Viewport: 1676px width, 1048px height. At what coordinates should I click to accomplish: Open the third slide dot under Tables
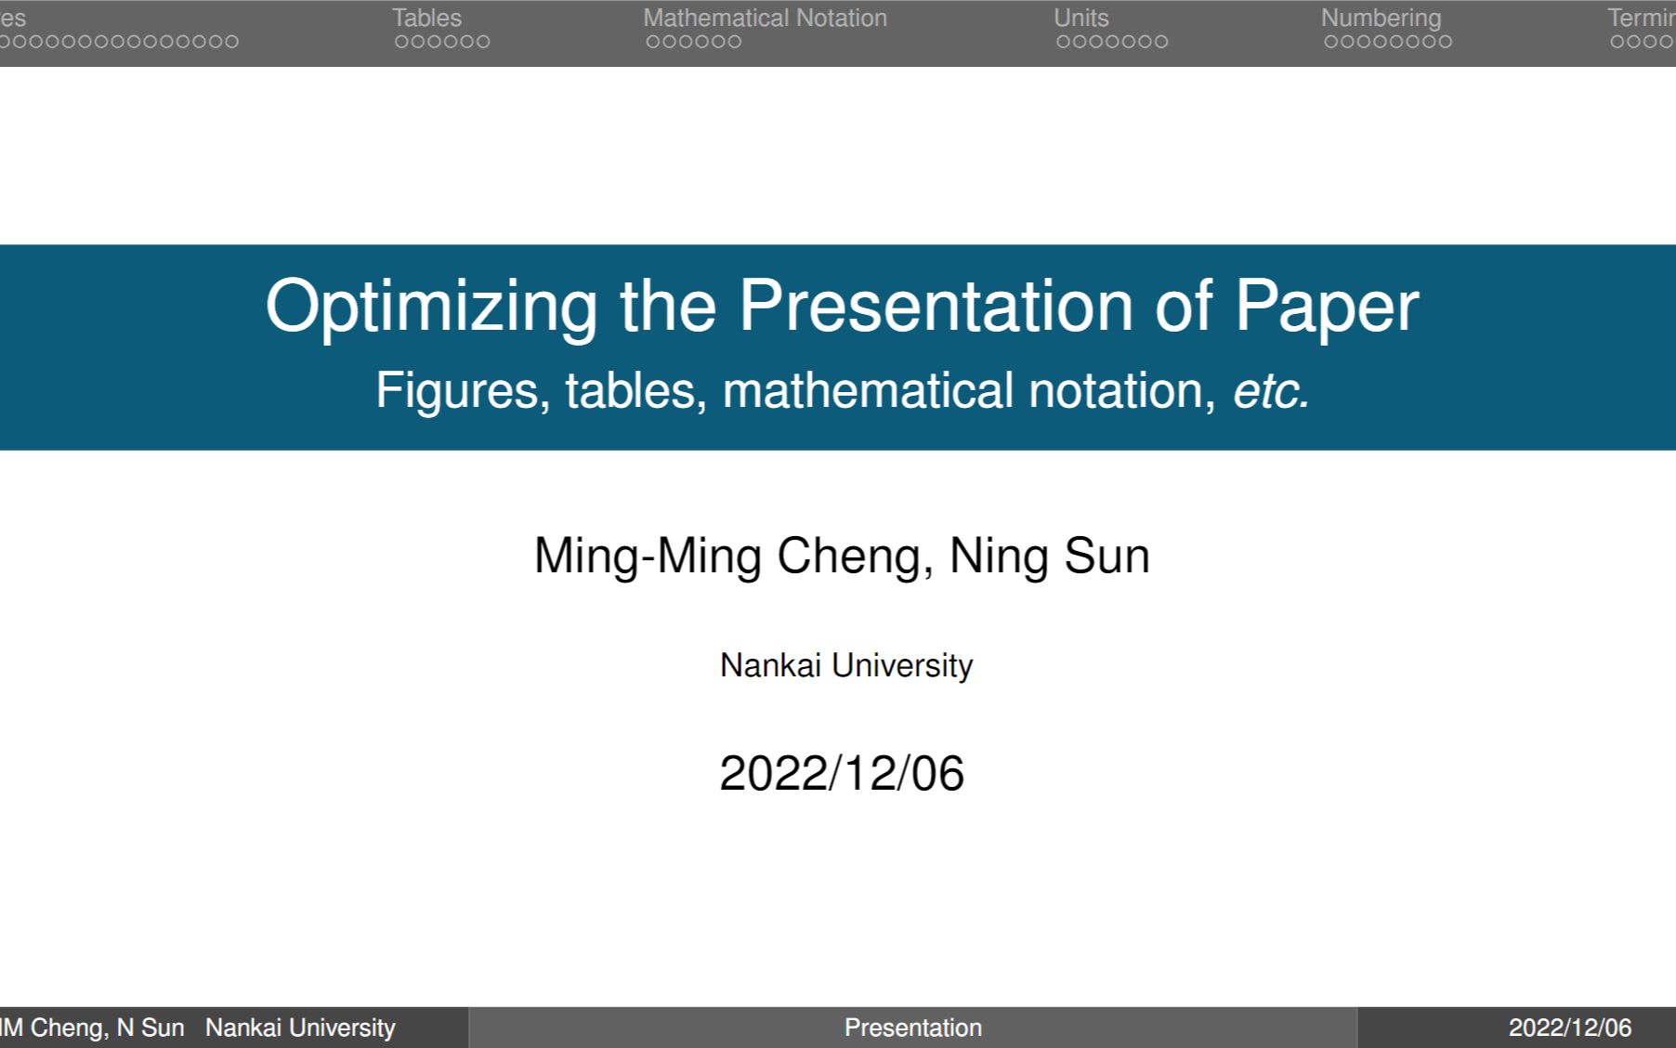click(x=435, y=41)
